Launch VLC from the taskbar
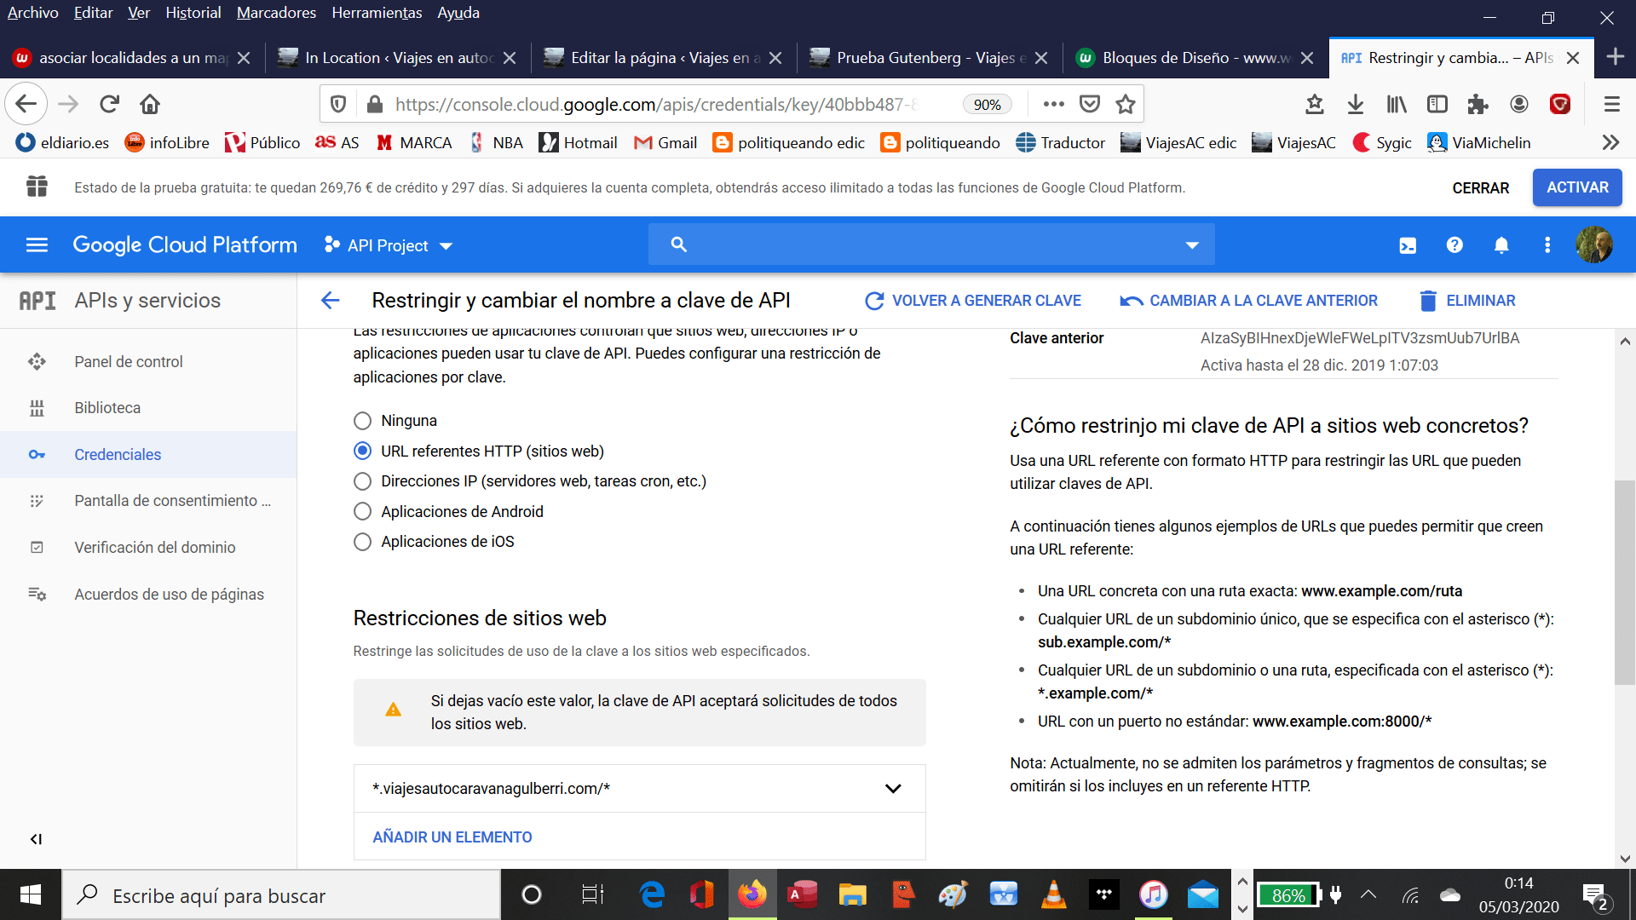Image resolution: width=1636 pixels, height=920 pixels. 1054,894
